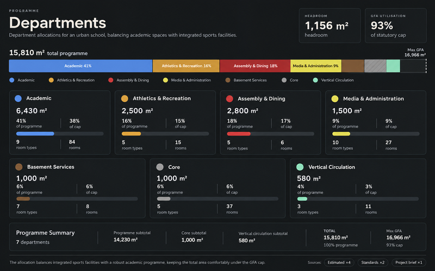Click the mint dot on Vertical Circulation card
This screenshot has width=435, height=271.
pos(300,167)
